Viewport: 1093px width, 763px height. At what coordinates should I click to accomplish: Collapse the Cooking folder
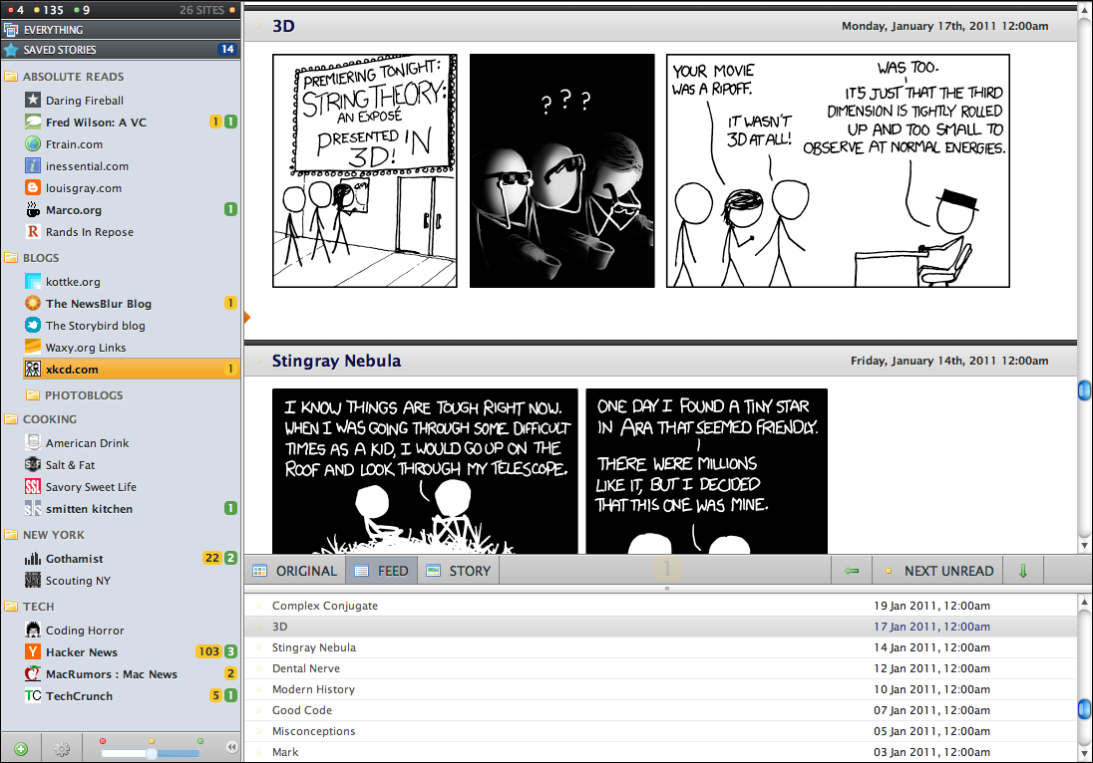click(x=11, y=419)
